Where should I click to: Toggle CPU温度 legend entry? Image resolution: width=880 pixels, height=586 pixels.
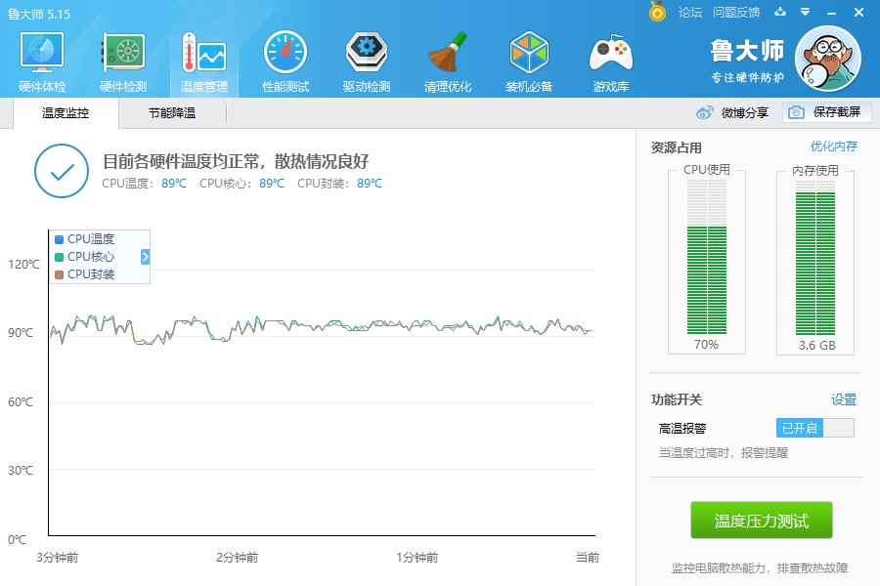click(84, 239)
